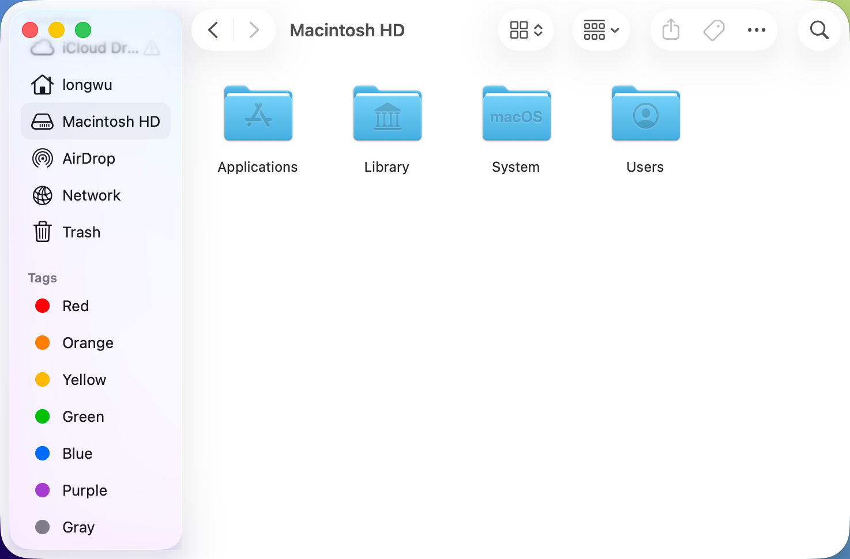Click the search magnifier icon
This screenshot has width=850, height=559.
[819, 30]
